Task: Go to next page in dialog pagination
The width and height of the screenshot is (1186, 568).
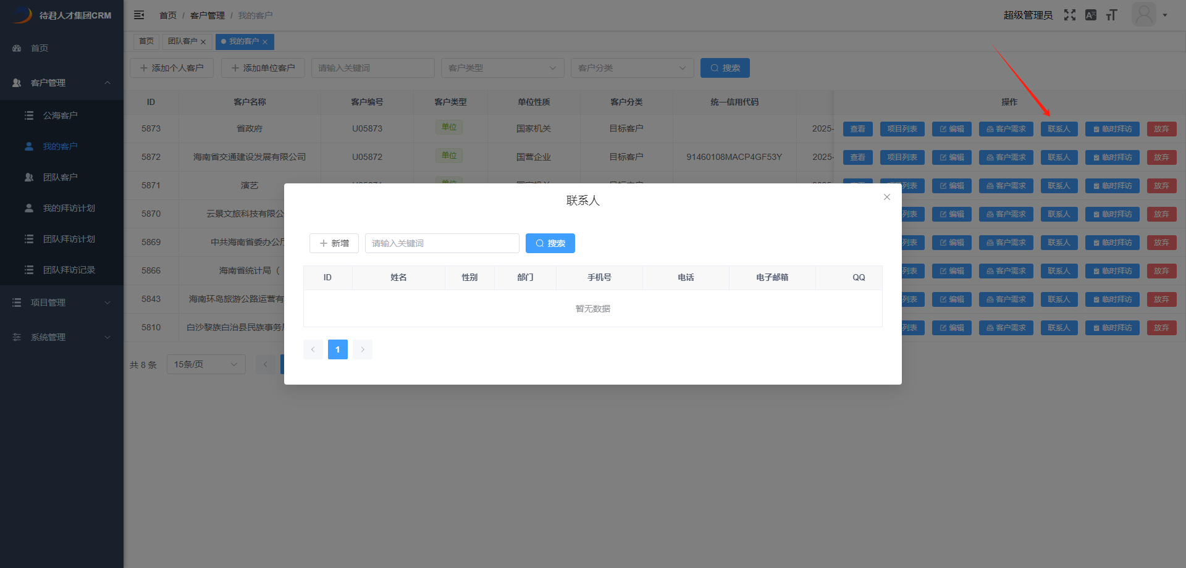Action: [x=363, y=349]
